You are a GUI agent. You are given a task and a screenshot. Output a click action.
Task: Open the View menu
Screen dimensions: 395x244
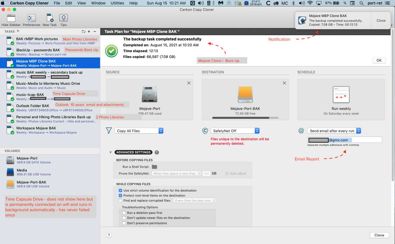click(81, 3)
